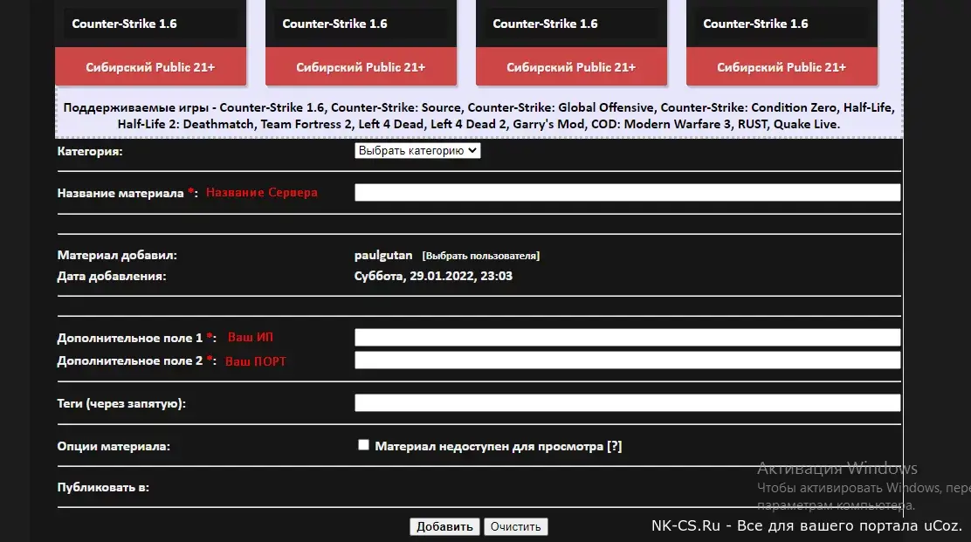Viewport: 971px width, 542px height.
Task: Click the 'Публиковать в:' label
Action: [x=103, y=488]
